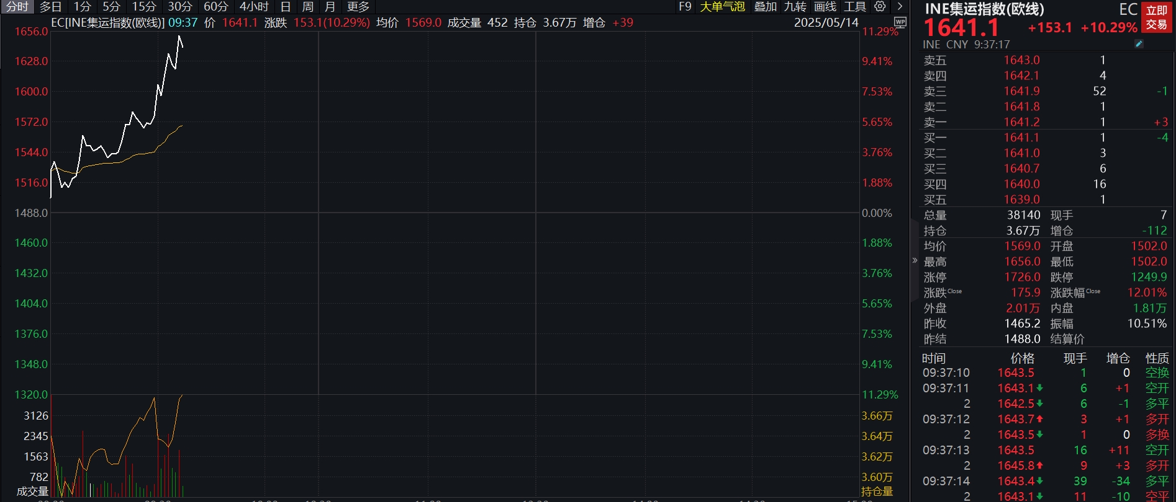Viewport: 1176px width, 502px height.
Task: Switch to the 5分 chart period tab
Action: 111,7
